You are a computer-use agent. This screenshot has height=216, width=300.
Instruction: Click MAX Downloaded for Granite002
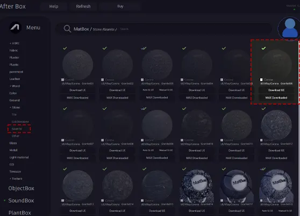point(117,97)
